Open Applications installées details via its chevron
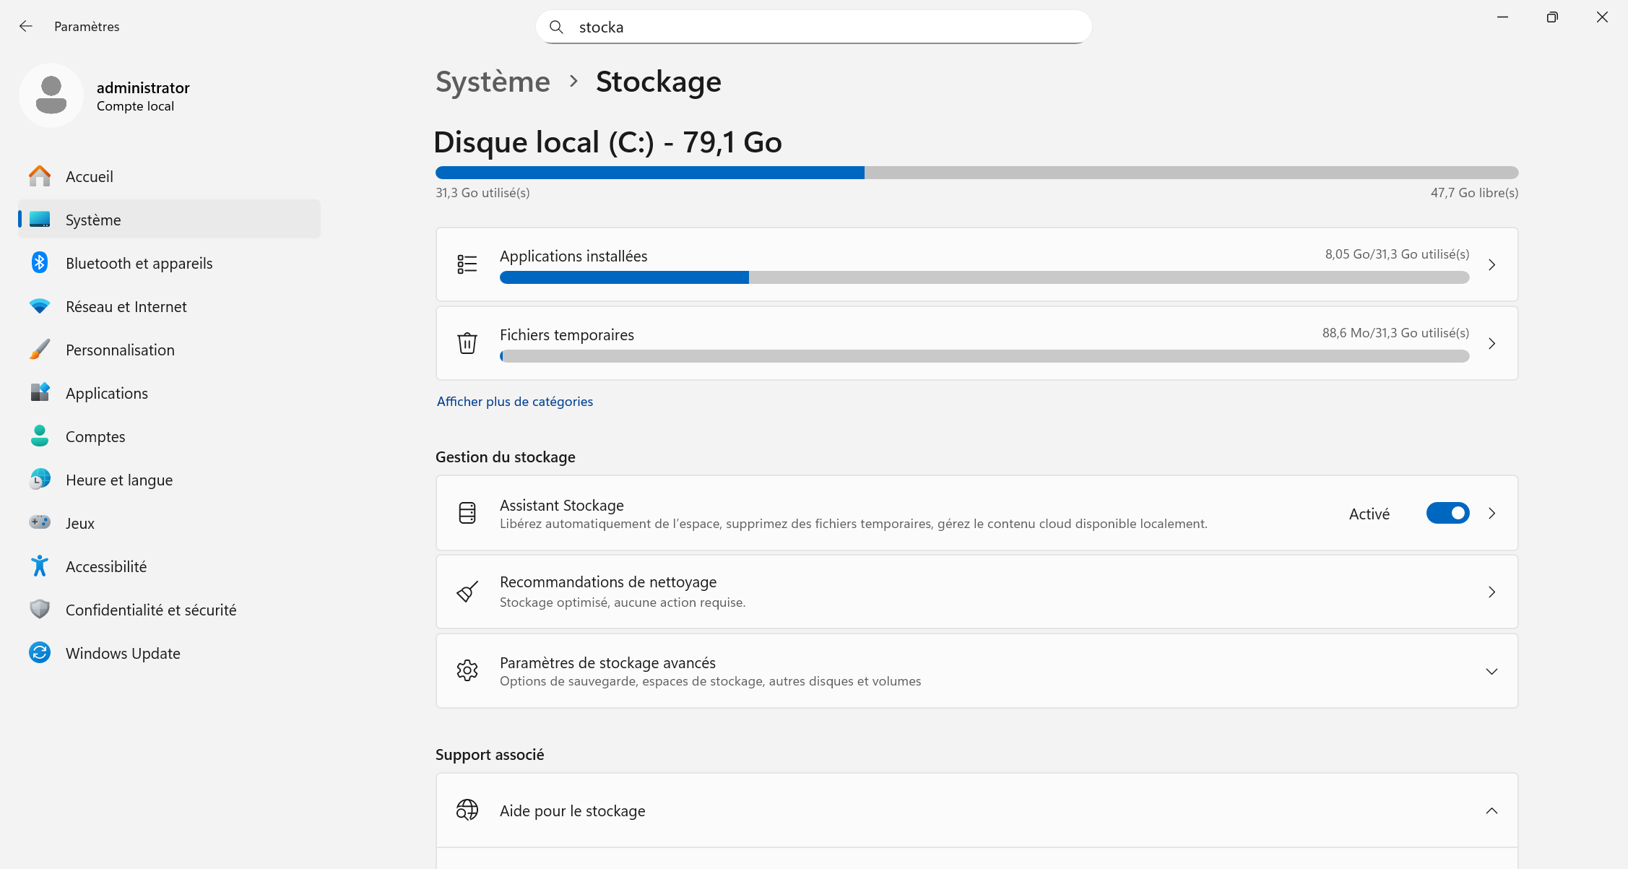The image size is (1628, 869). 1492,265
